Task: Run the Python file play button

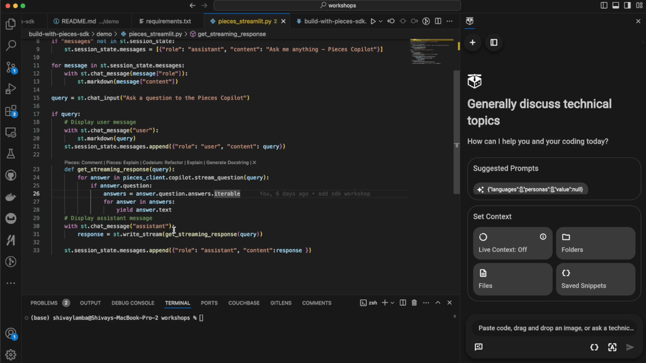Action: (x=373, y=21)
